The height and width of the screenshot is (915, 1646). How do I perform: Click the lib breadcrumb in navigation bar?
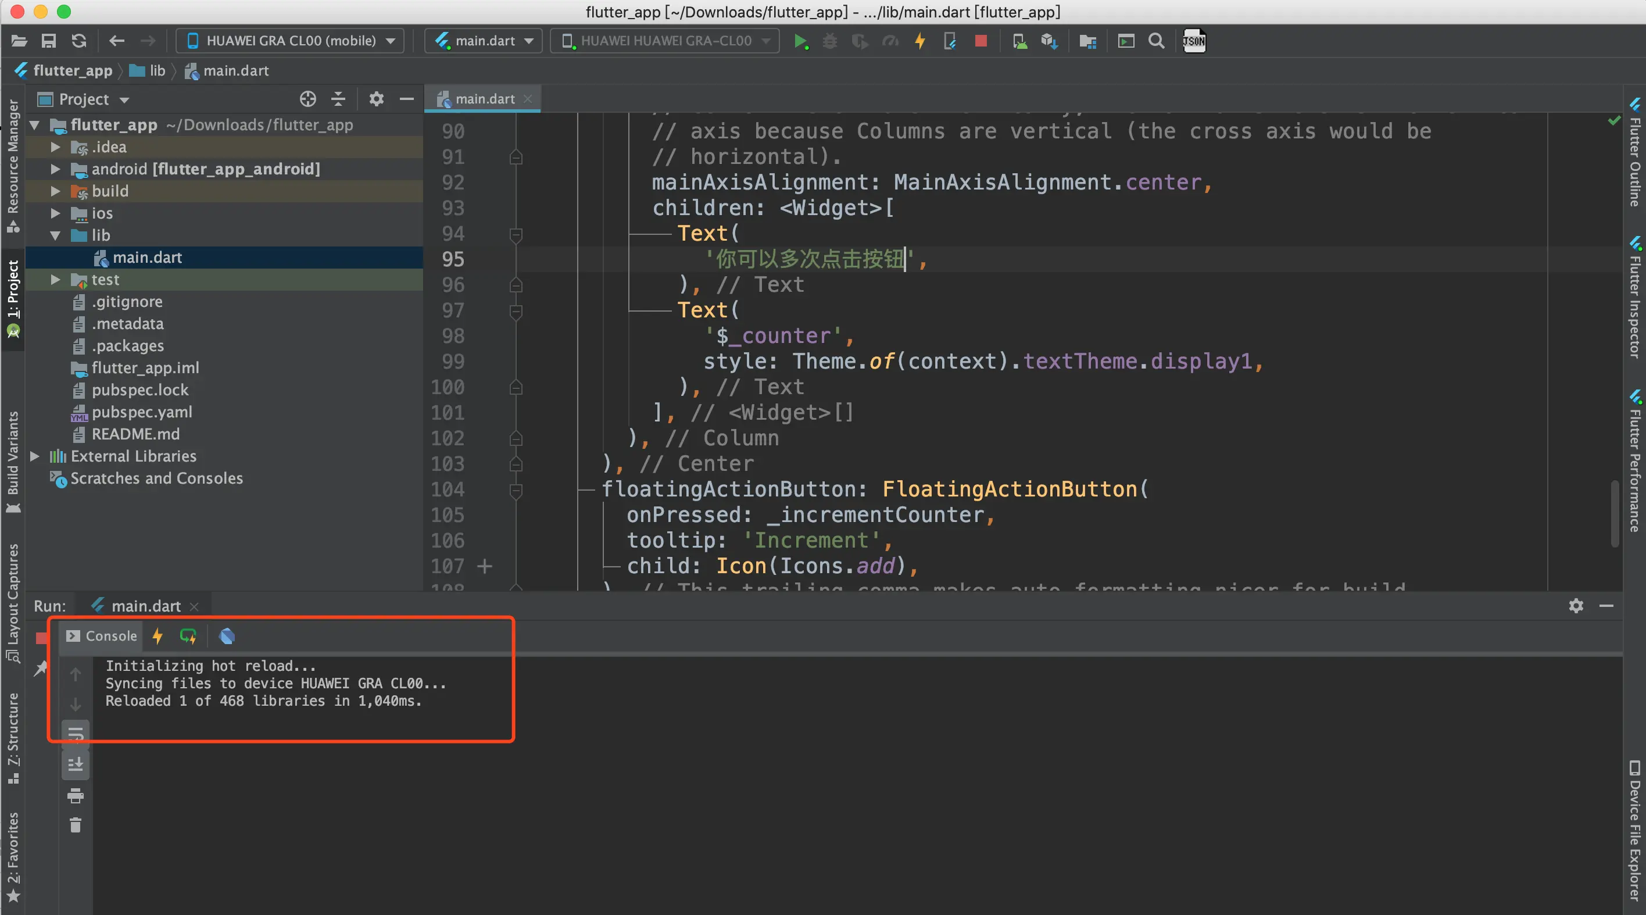point(157,71)
